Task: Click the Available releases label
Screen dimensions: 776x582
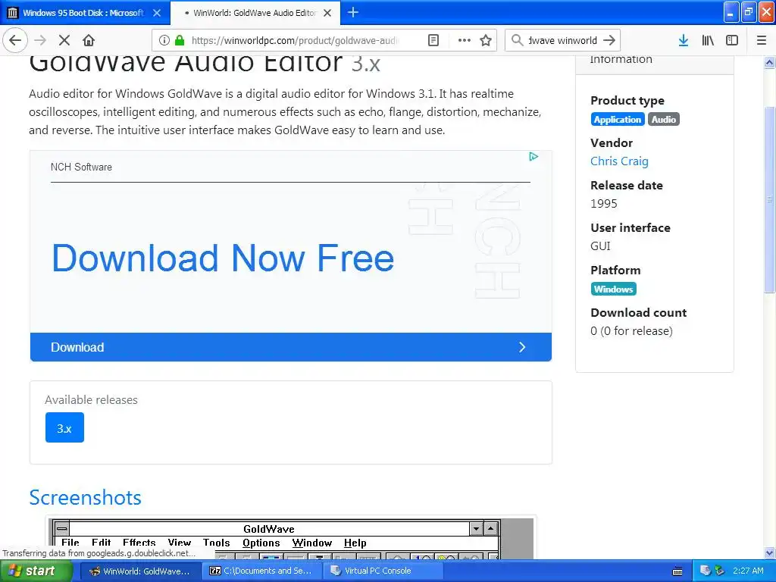Action: (91, 400)
